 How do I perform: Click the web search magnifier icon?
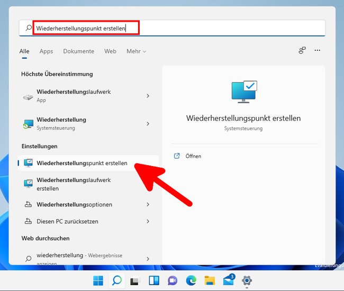coord(28,259)
